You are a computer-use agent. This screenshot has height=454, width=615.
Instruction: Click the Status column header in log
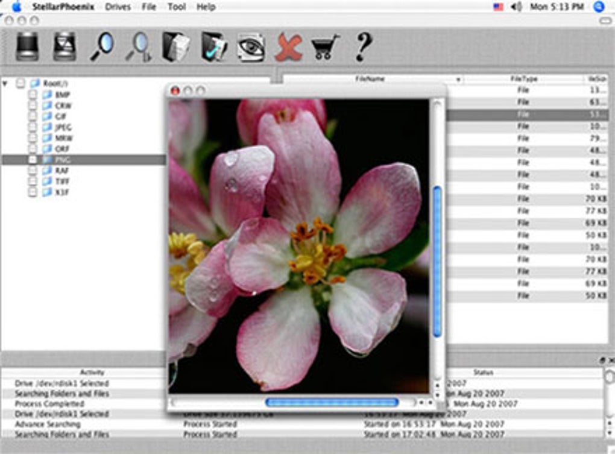tap(483, 373)
